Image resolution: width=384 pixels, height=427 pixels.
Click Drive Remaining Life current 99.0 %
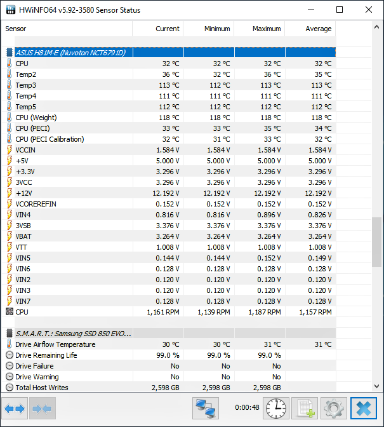[168, 355]
